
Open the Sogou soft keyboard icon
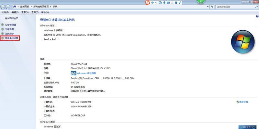168,3
